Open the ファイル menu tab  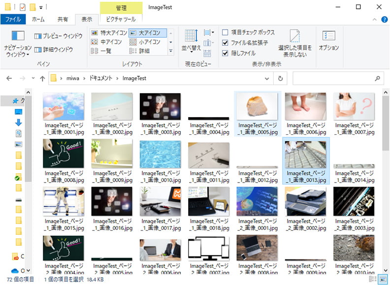click(13, 19)
